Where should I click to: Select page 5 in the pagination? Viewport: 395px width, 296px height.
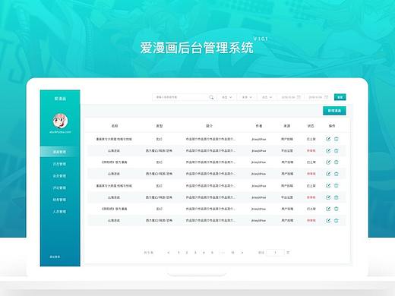click(x=212, y=252)
